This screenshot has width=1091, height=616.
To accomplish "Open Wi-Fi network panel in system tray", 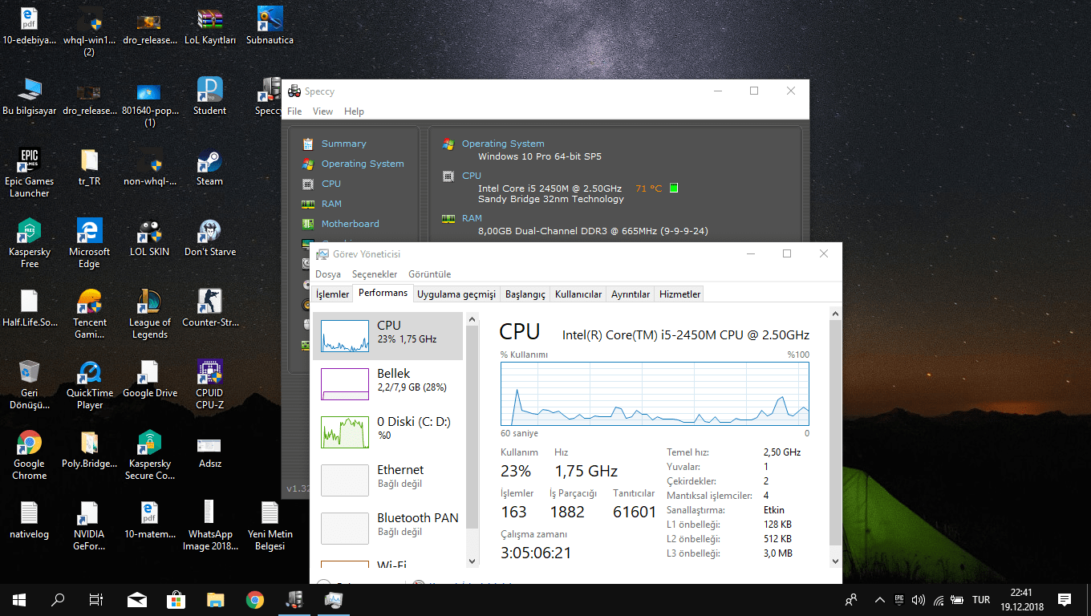I will click(938, 600).
